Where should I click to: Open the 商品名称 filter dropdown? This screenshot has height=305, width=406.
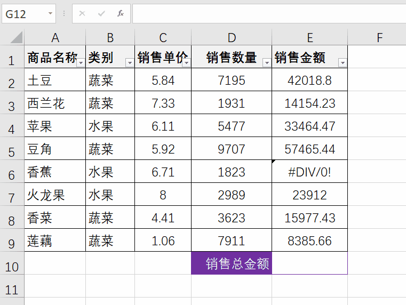pyautogui.click(x=81, y=62)
